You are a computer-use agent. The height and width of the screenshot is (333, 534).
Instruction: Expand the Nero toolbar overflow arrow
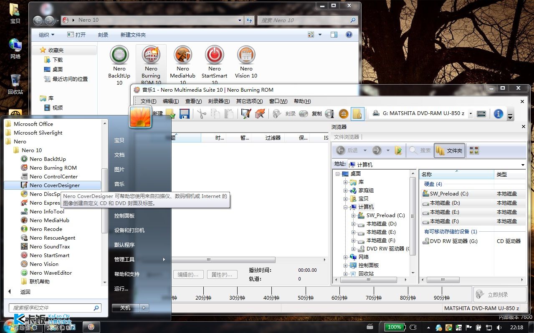tap(510, 117)
